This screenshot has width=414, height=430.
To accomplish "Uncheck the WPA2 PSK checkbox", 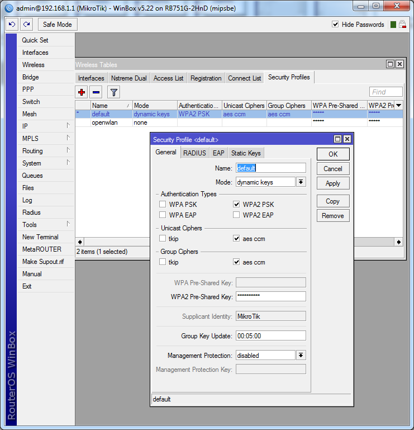I will pyautogui.click(x=236, y=204).
